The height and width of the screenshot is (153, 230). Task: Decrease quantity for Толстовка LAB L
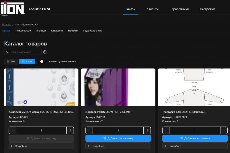[x=166, y=130]
